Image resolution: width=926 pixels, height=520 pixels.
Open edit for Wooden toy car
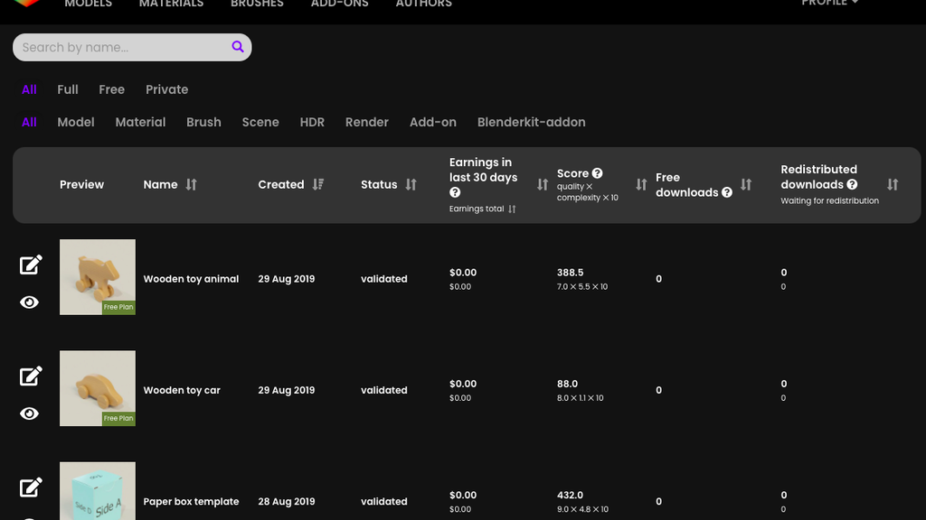coord(31,376)
